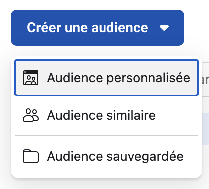Click the word "similaire" in the dropdown
This screenshot has width=209, height=189.
131,115
